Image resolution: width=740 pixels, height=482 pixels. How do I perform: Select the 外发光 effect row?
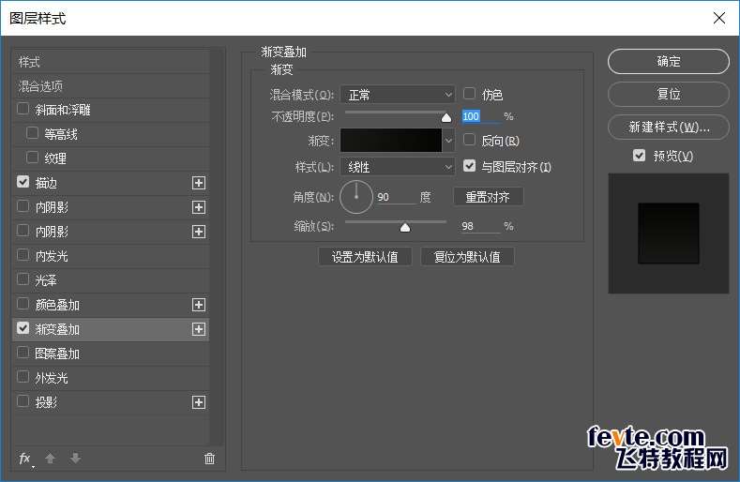point(111,378)
